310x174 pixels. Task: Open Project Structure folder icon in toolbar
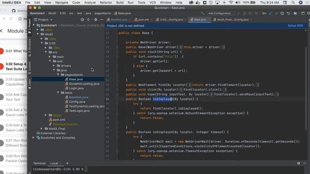[295, 14]
